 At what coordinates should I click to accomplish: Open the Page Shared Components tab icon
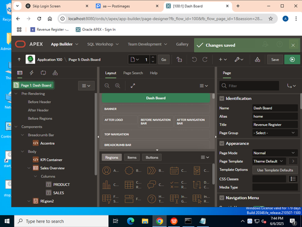click(x=55, y=73)
